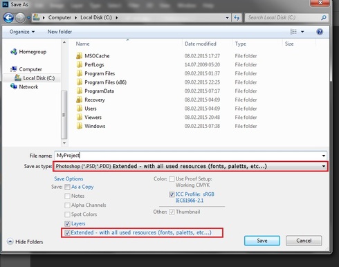Click the Forward navigation arrow
This screenshot has height=267, width=339.
pyautogui.click(x=20, y=18)
